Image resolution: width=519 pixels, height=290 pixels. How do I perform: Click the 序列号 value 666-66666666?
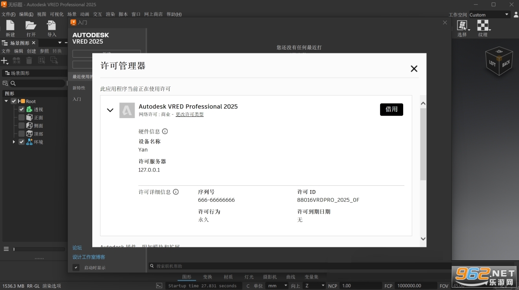pyautogui.click(x=216, y=200)
